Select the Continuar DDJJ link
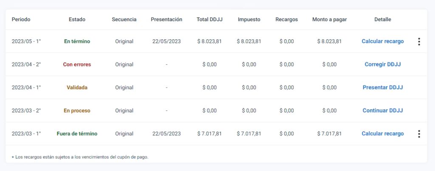Screen dimensions: 435x171 click(383, 110)
